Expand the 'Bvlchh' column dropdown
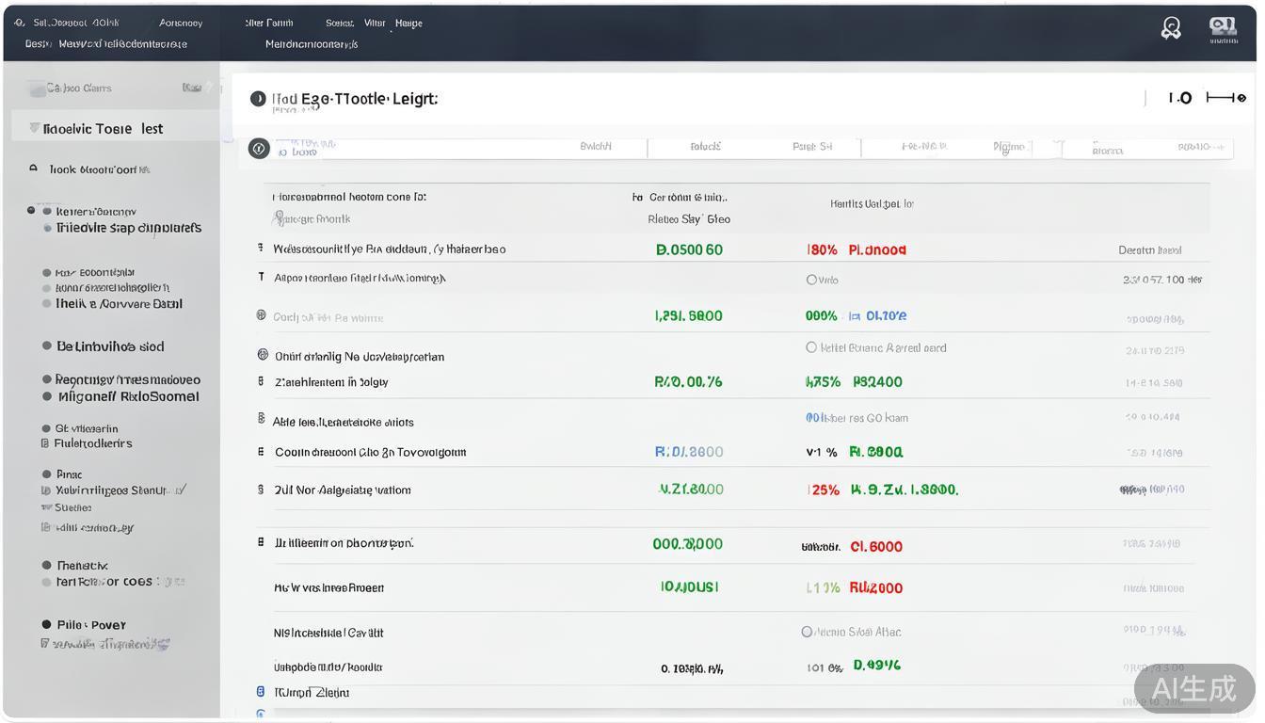1265x723 pixels. pos(596,147)
